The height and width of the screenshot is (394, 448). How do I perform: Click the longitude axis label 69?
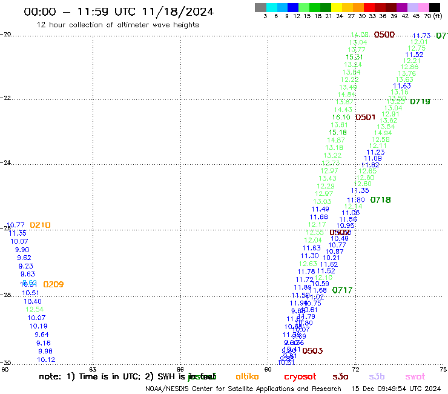pos(268,370)
